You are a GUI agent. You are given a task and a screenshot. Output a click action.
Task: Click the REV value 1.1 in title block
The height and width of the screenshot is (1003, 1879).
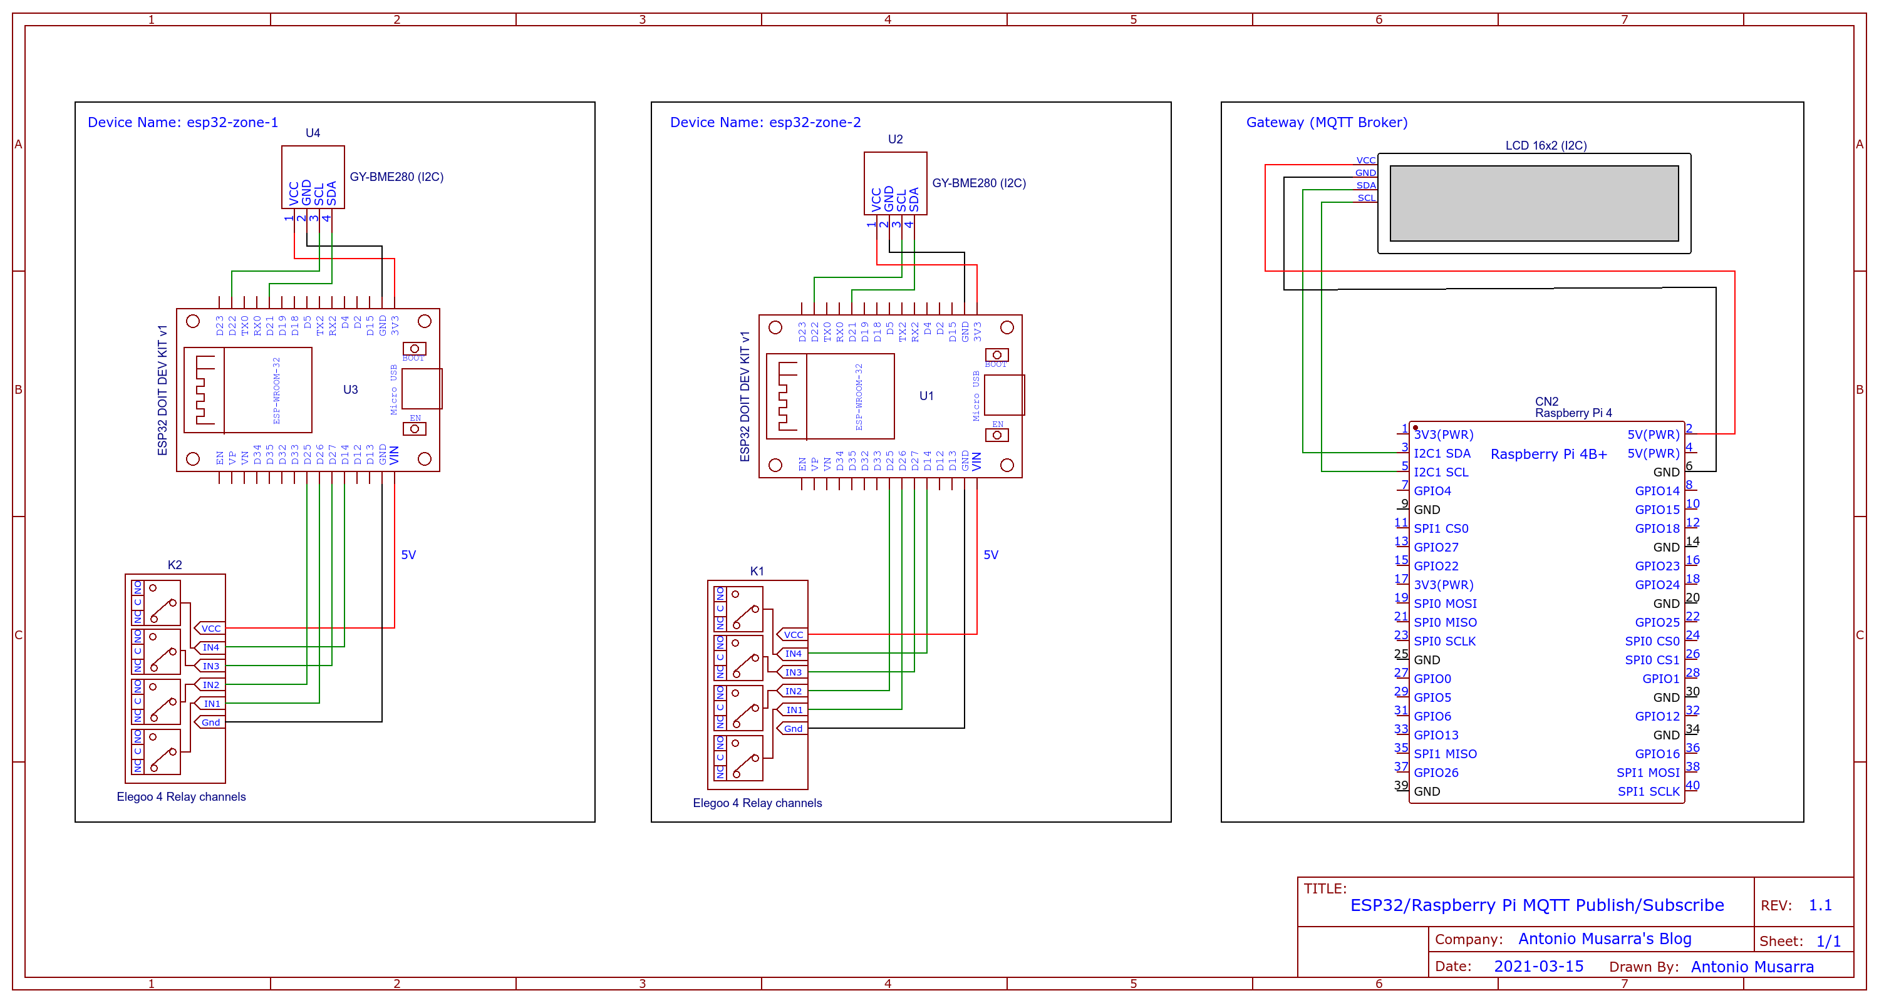point(1819,905)
